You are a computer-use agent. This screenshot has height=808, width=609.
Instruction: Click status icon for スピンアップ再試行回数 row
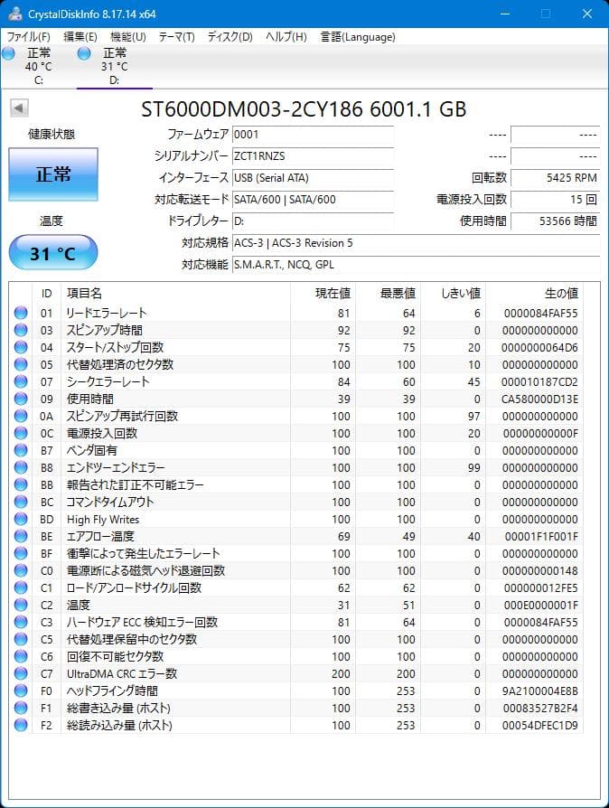tap(21, 416)
